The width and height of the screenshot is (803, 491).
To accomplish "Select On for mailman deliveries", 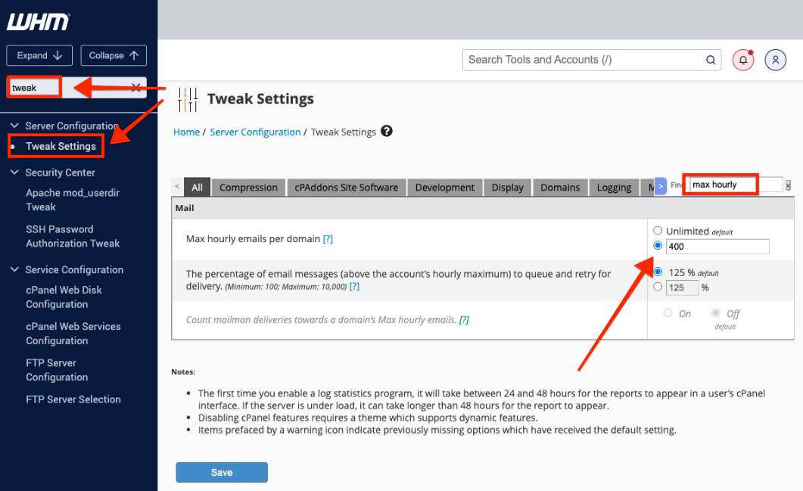I will (668, 312).
